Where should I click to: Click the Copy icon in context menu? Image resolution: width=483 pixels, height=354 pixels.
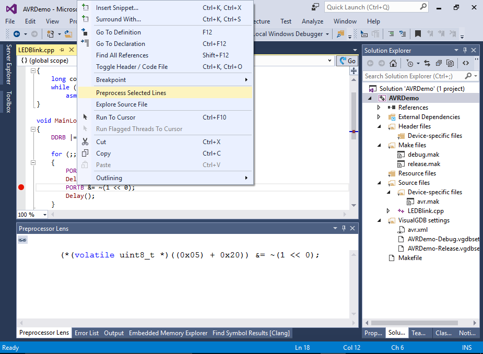(x=85, y=153)
